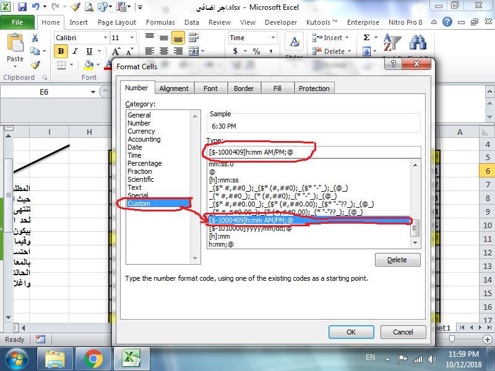Click the Type format code input field
Screen dimensions: 495x371
pos(314,152)
